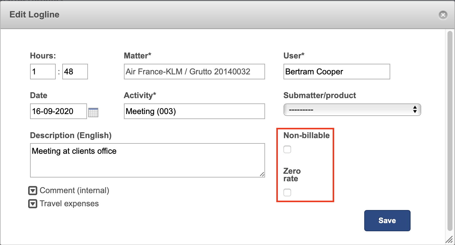Tick the Non-billable checkbox
455x245 pixels.
(287, 150)
